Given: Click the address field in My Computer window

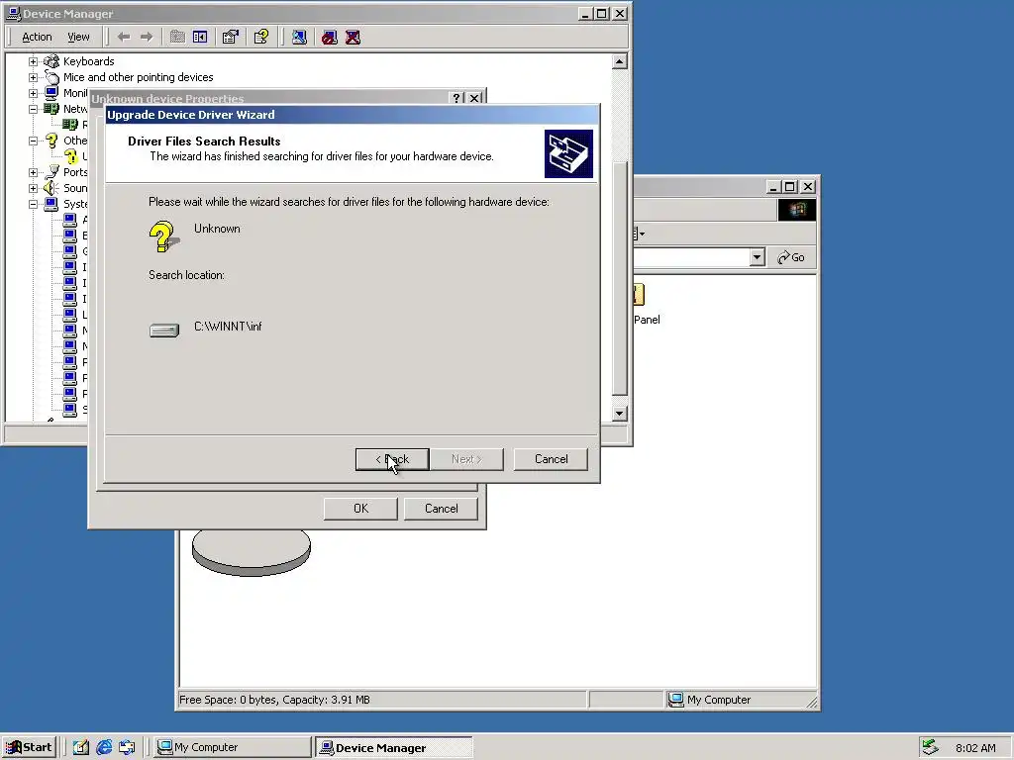Looking at the screenshot, I should coord(691,257).
